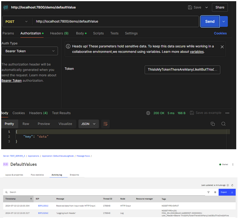Click the Share button
This screenshot has width=238, height=219.
[x=219, y=7]
